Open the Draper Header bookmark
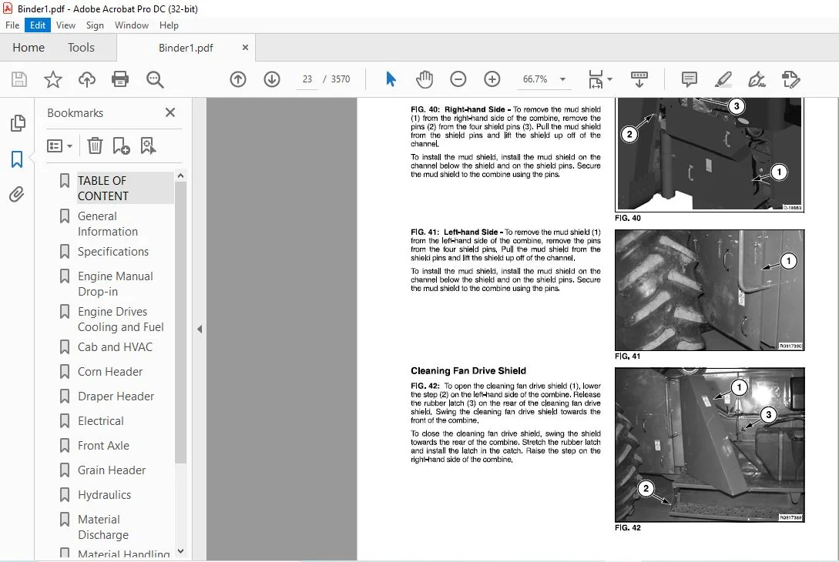Screen dimensions: 839x562 point(116,396)
